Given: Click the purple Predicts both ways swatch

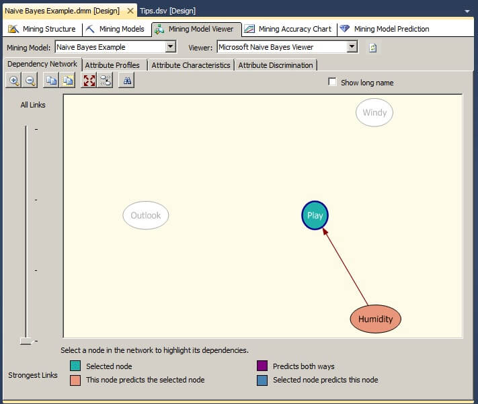Looking at the screenshot, I should (262, 366).
